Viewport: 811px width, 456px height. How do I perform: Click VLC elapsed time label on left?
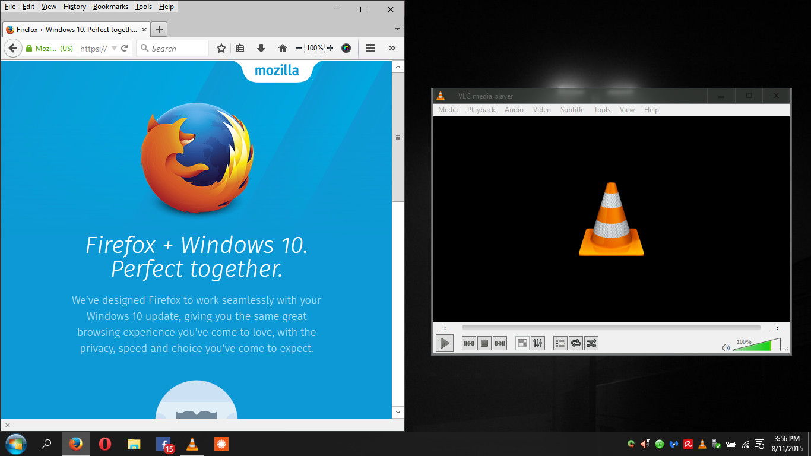[445, 328]
